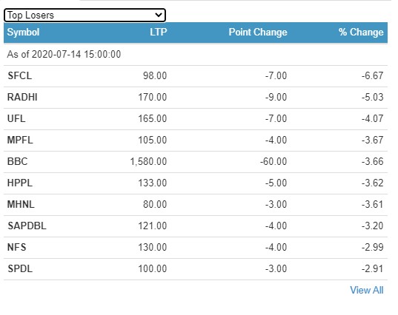Screen dimensions: 398x315
Task: Open the Top Losers dropdown
Action: [x=84, y=16]
